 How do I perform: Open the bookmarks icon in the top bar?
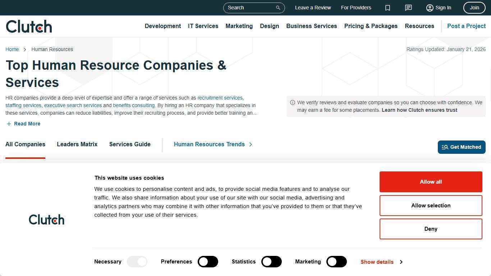point(387,8)
